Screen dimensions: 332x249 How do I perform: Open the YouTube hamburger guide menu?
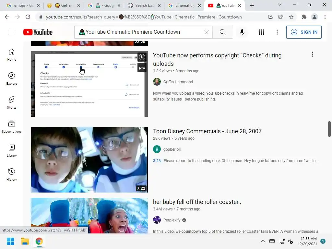pyautogui.click(x=12, y=32)
